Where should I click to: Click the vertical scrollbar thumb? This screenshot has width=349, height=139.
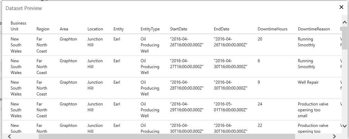tap(345, 38)
